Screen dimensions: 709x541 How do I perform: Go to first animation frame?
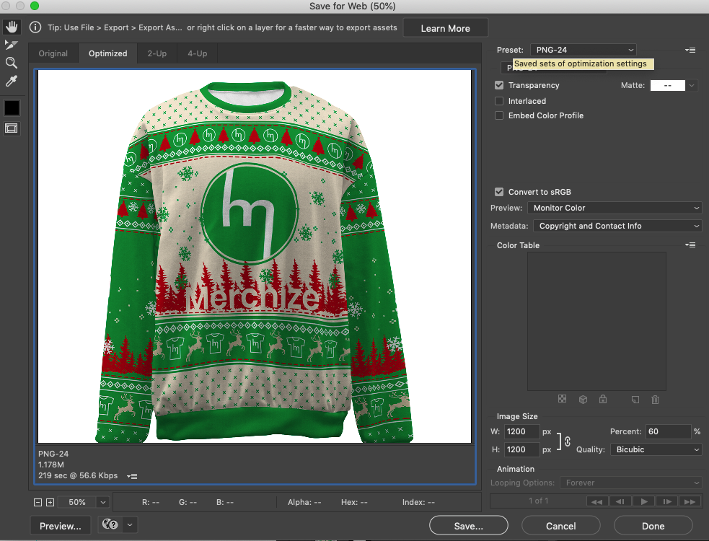coord(597,501)
